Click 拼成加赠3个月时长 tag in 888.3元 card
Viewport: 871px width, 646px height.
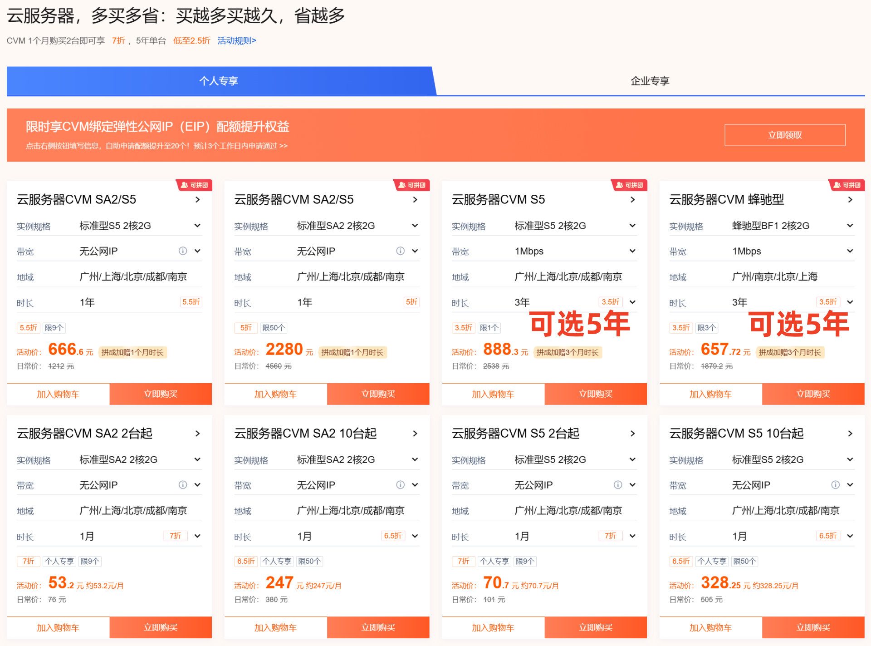[568, 352]
